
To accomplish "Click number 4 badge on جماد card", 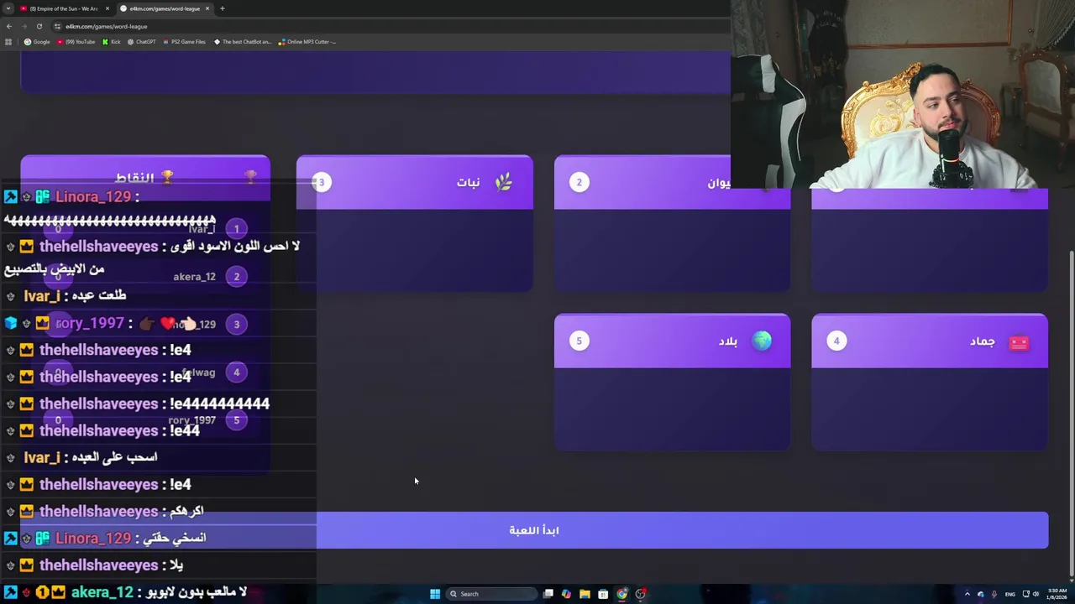I will 836,341.
